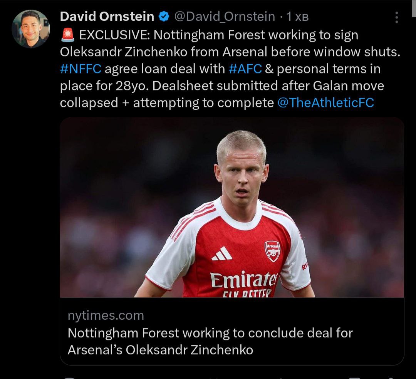Open the "Nottingham Forest working to conclude" headline
Image resolution: width=416 pixels, height=379 pixels.
tap(210, 341)
